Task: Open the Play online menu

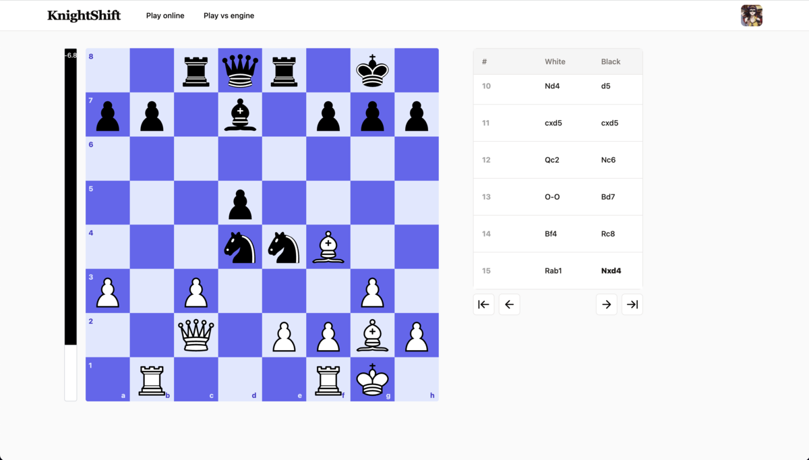Action: pos(165,16)
